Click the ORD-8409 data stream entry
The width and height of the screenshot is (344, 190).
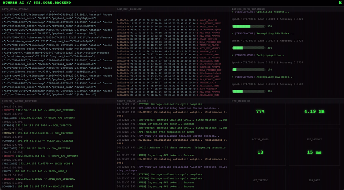(57, 85)
